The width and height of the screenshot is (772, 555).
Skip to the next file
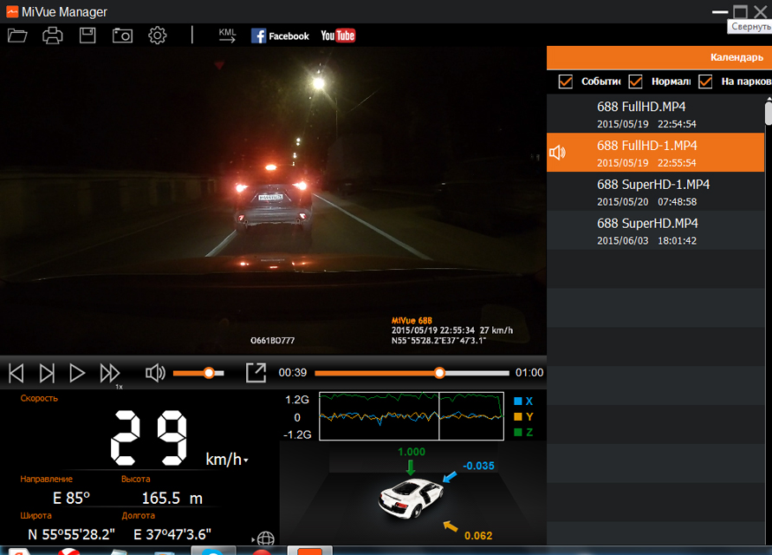(47, 373)
